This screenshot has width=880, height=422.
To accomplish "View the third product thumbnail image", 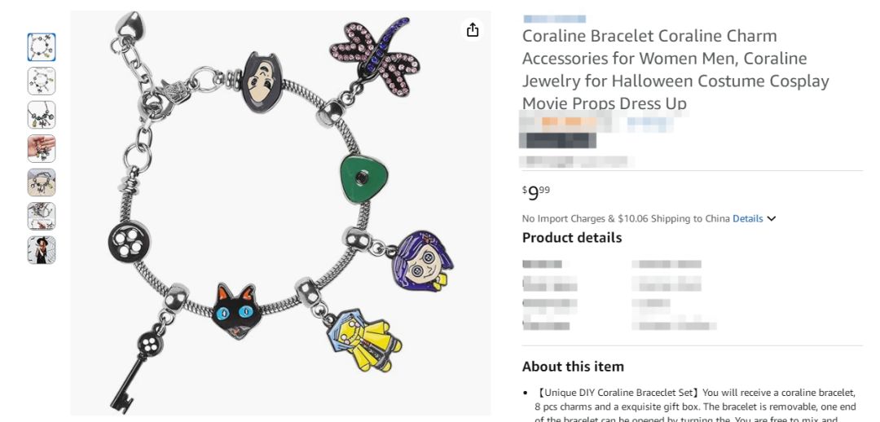I will point(42,115).
